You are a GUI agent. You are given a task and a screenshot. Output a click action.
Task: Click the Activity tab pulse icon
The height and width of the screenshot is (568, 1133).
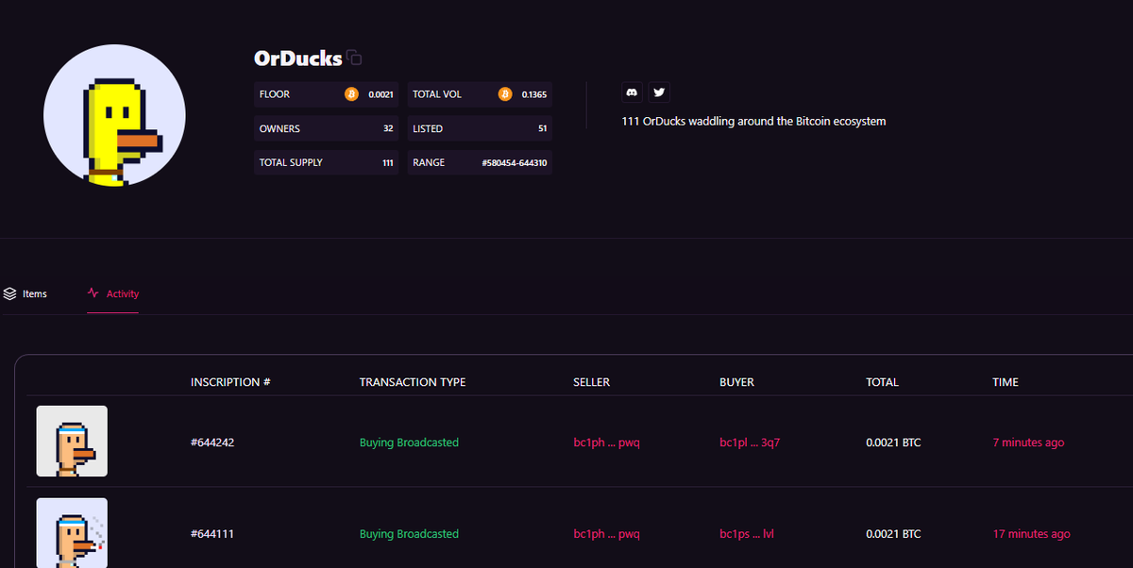(x=93, y=293)
